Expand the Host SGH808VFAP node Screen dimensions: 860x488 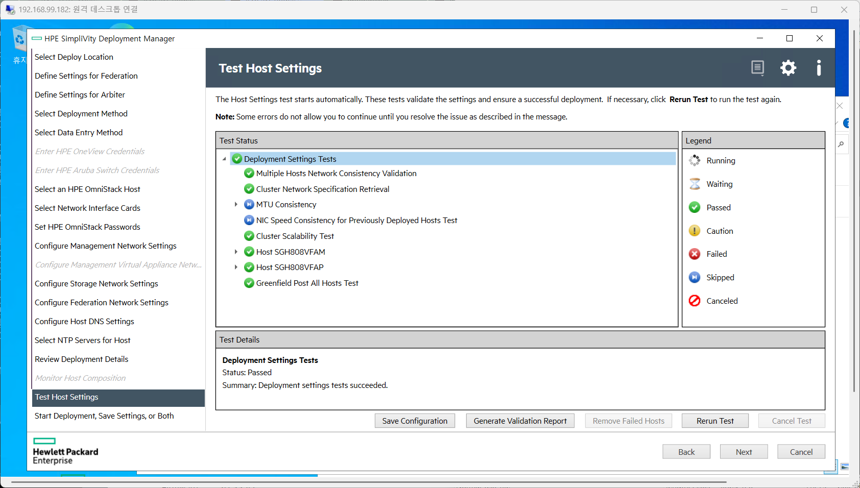[236, 267]
